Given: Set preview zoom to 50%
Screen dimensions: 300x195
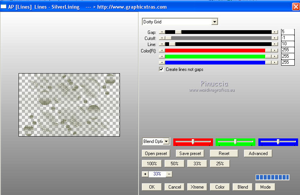Looking at the screenshot, I should (x=175, y=164).
